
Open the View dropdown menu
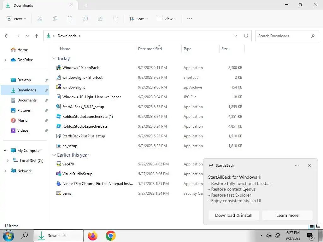coord(167,19)
